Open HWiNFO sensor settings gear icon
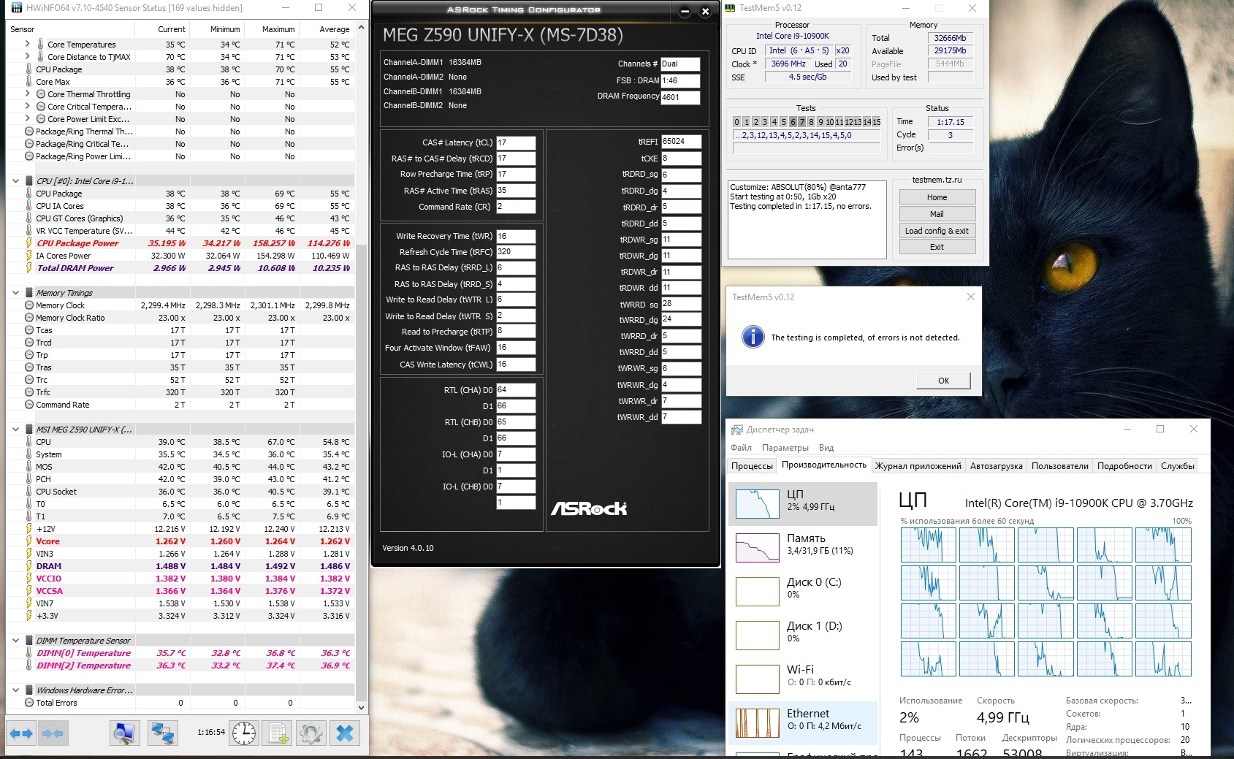 pyautogui.click(x=311, y=733)
